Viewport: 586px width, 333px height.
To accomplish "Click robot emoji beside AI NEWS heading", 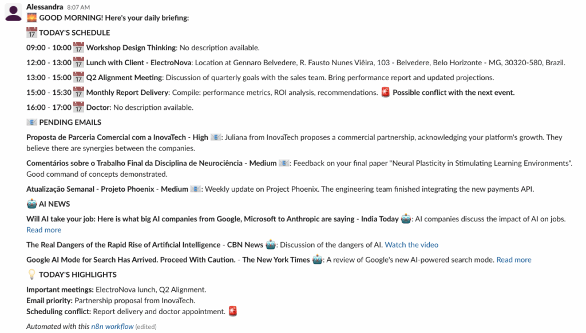I will [32, 204].
